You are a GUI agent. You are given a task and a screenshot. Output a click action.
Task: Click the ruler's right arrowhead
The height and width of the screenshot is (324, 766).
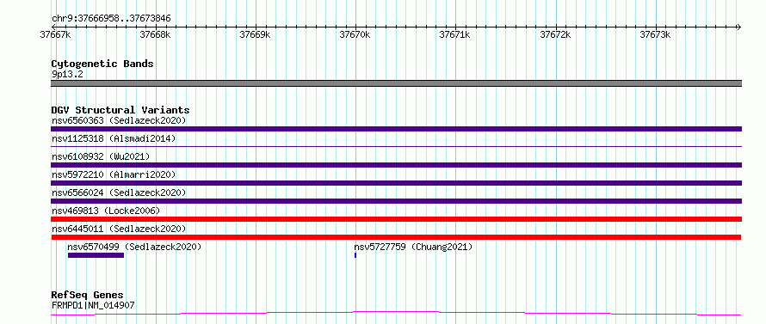[739, 27]
